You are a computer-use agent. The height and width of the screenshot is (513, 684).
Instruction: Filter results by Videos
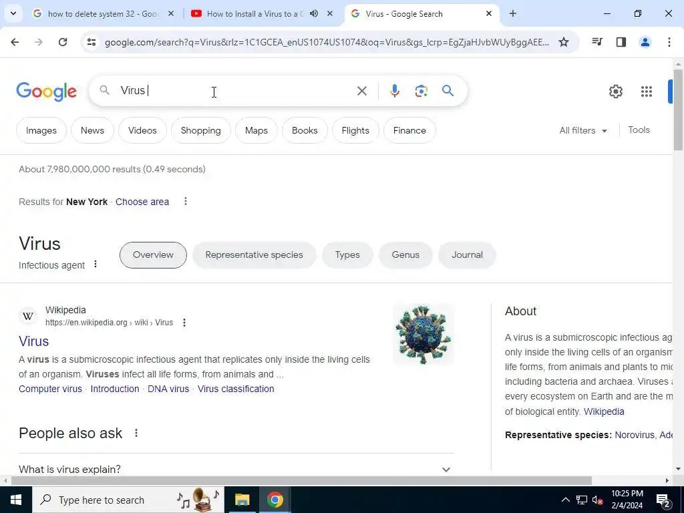tap(142, 130)
